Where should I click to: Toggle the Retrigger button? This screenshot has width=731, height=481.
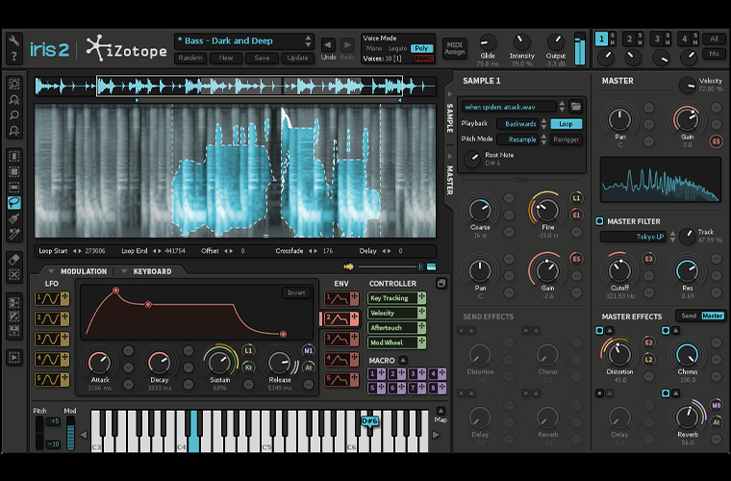[566, 139]
